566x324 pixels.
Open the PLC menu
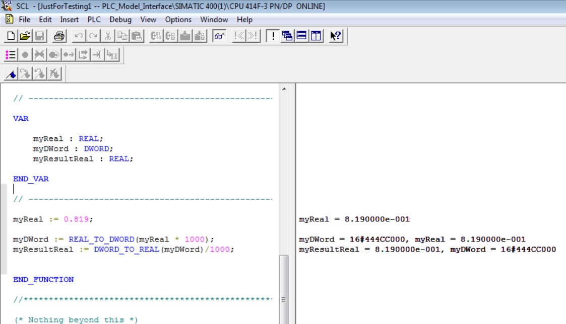click(x=94, y=20)
